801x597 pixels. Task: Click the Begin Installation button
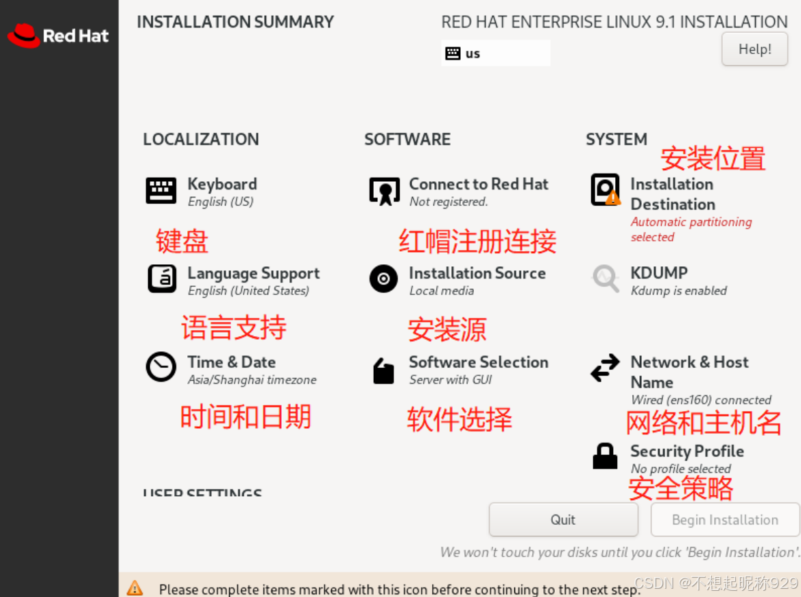(725, 520)
